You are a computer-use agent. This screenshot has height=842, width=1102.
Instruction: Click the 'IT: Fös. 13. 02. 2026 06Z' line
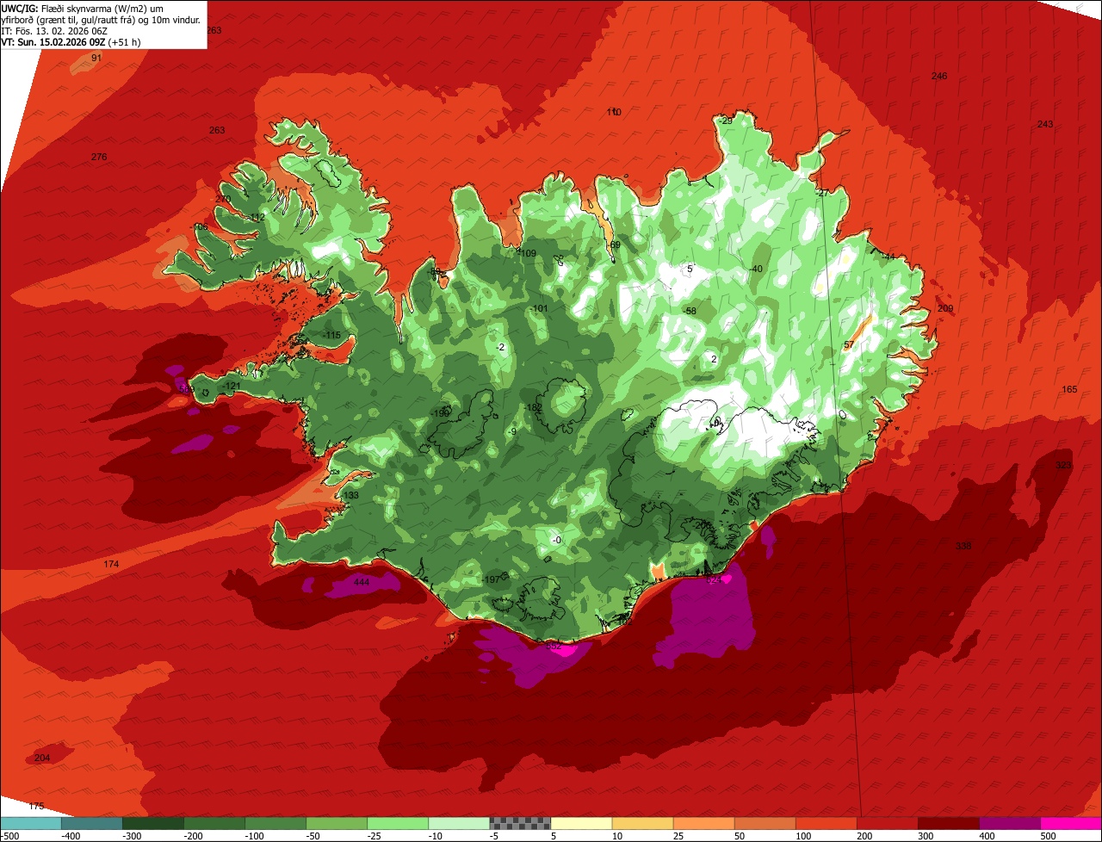[x=53, y=30]
